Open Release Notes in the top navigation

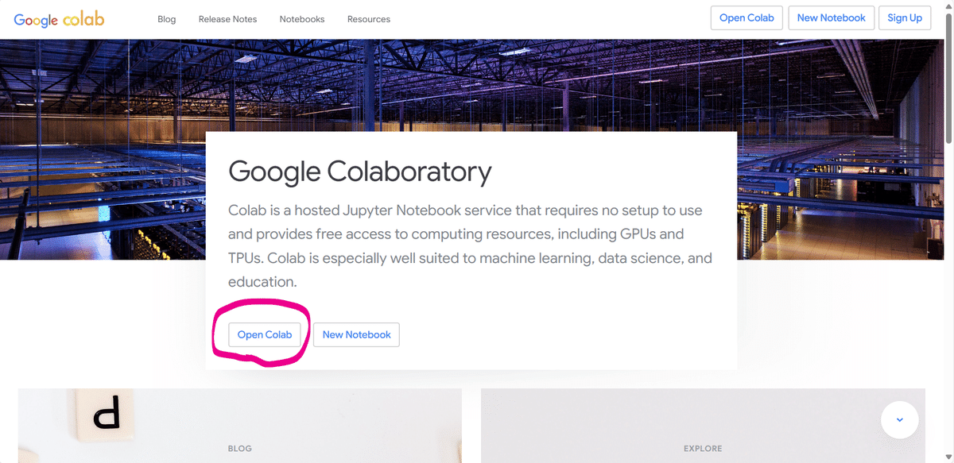coord(227,19)
